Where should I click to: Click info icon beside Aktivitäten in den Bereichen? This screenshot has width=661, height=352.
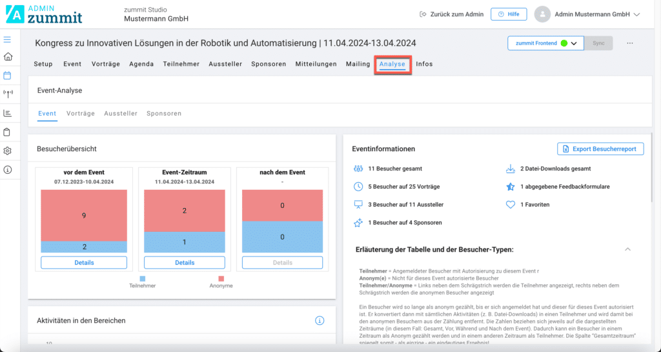pyautogui.click(x=319, y=320)
